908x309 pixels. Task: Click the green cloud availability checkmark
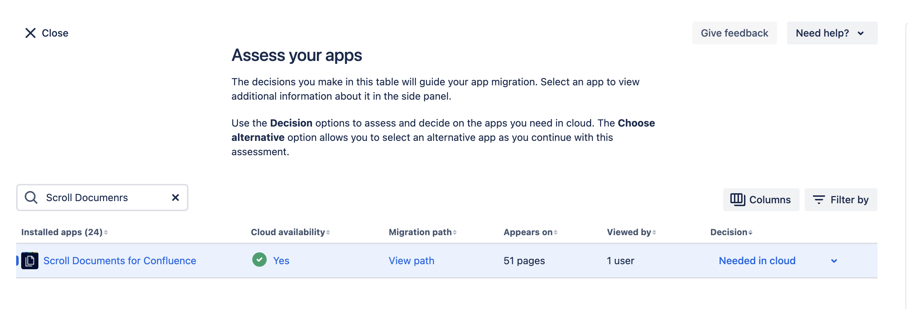point(259,260)
